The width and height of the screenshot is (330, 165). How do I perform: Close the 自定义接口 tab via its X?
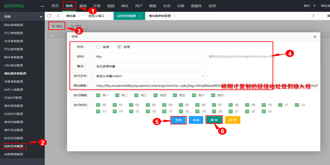tap(108, 16)
